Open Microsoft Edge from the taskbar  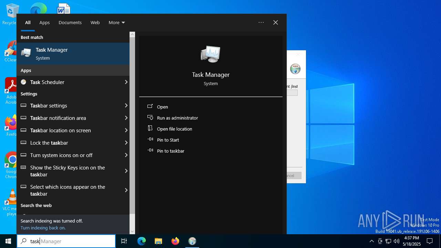(x=142, y=241)
